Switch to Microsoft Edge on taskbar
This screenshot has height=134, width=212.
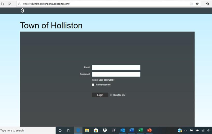tap(78, 130)
